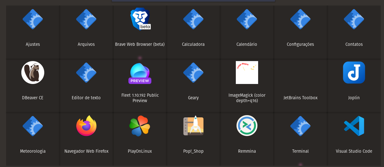Viewport: 384px width, 167px height.
Task: Click the "DBeaver CE" label
Action: pos(33,98)
